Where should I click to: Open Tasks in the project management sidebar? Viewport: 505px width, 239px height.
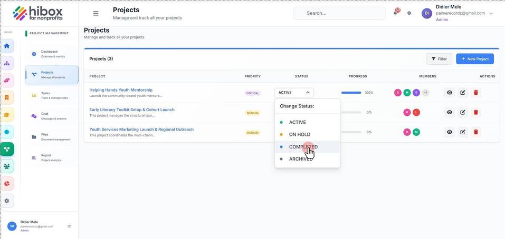pos(52,95)
